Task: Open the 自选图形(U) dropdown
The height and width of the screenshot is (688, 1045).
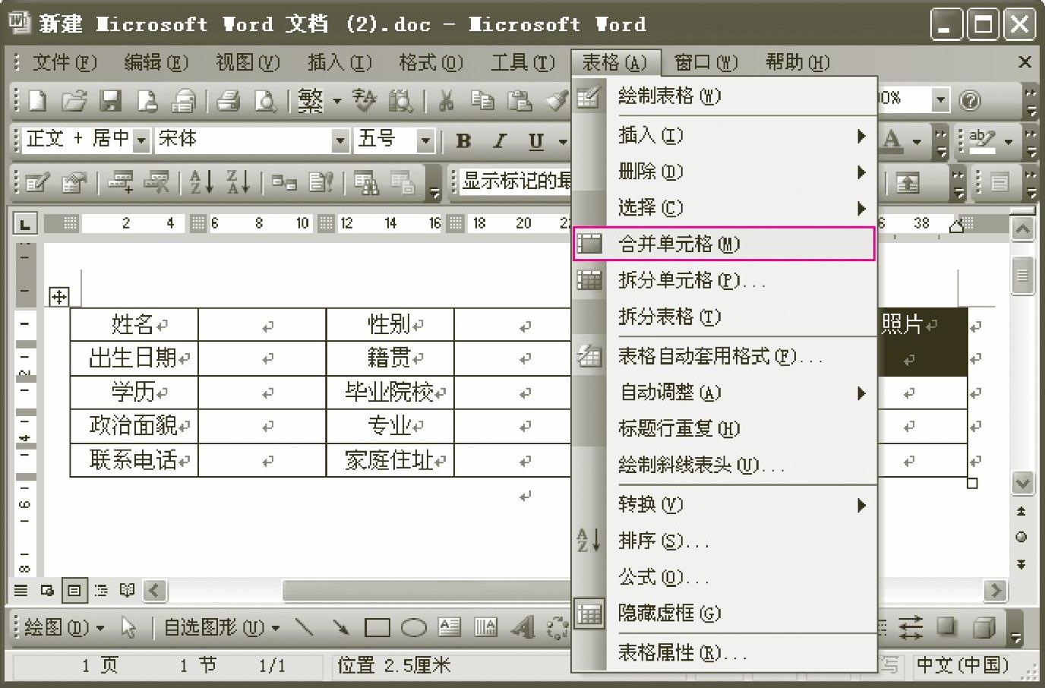Action: (x=222, y=627)
